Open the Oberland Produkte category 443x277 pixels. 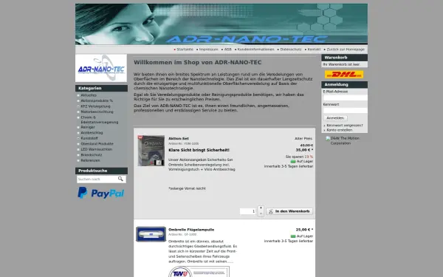pos(97,143)
